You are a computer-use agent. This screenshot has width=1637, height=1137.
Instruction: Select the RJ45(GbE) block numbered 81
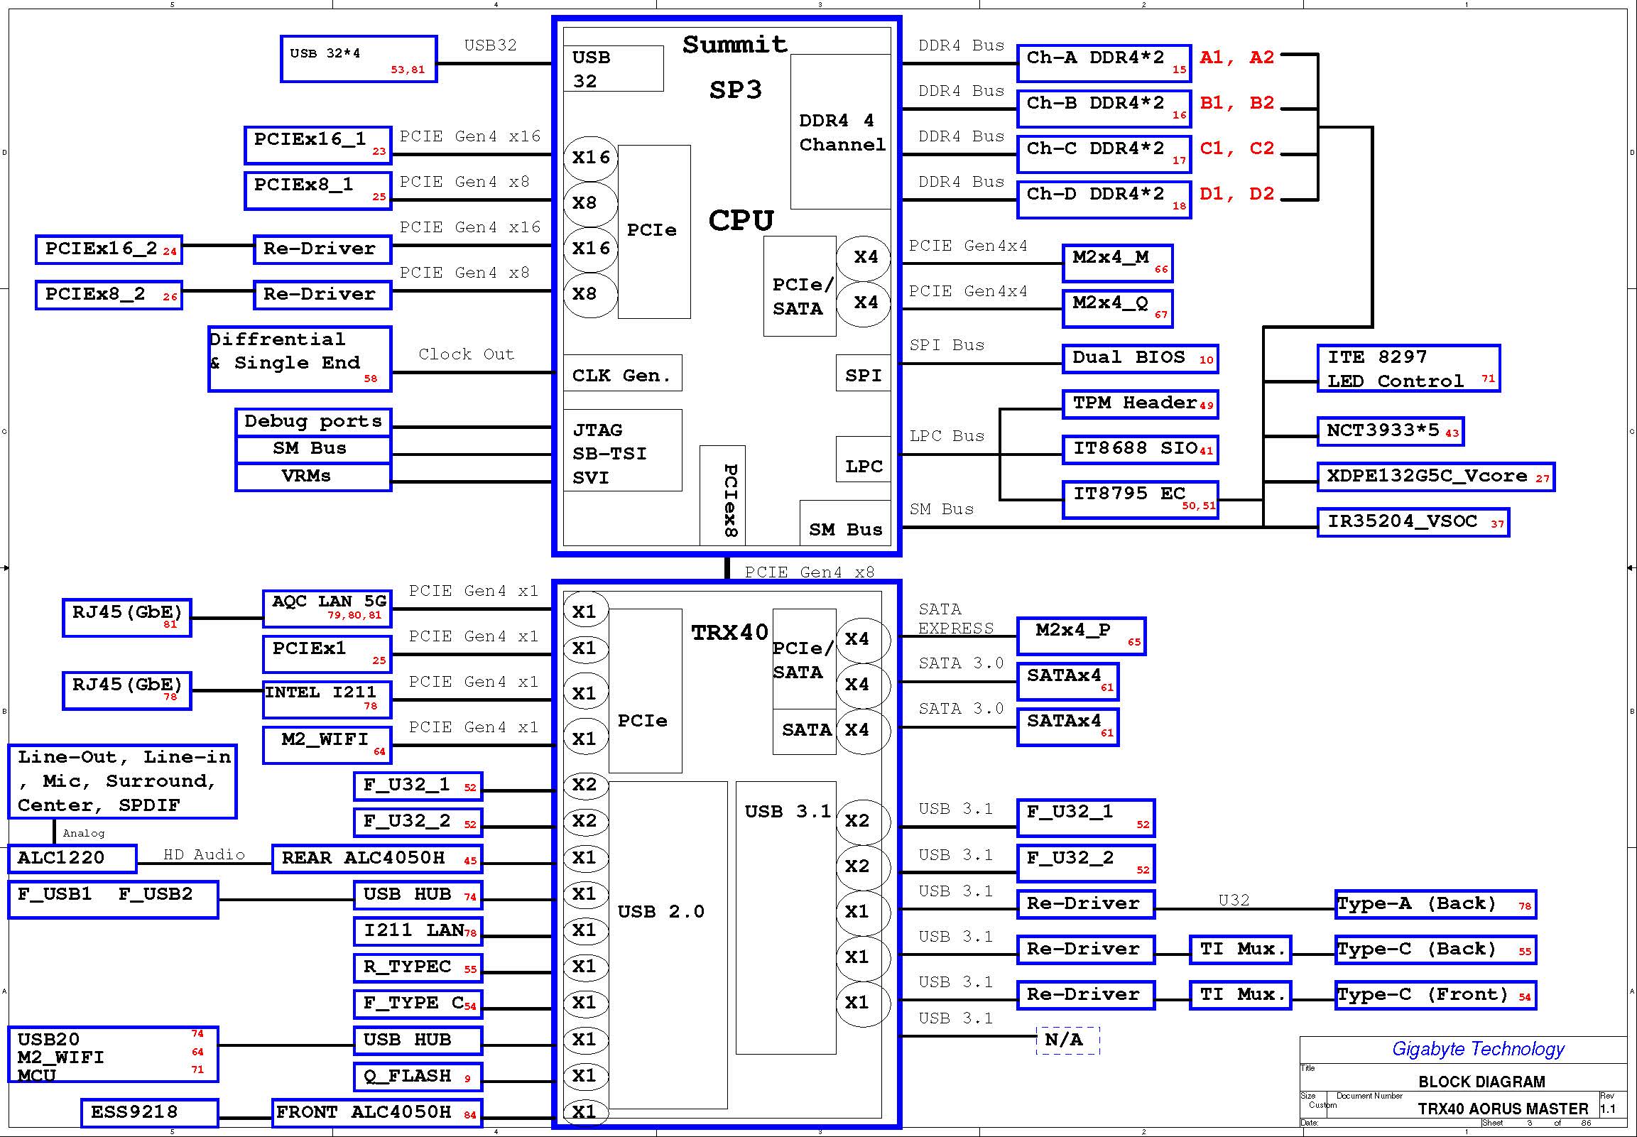(127, 618)
